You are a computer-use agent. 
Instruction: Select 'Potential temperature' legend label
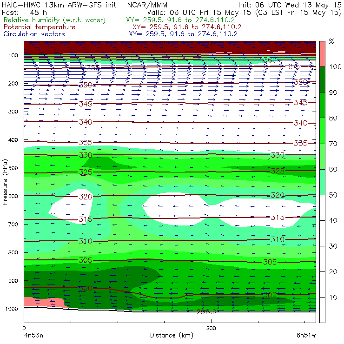(x=40, y=27)
